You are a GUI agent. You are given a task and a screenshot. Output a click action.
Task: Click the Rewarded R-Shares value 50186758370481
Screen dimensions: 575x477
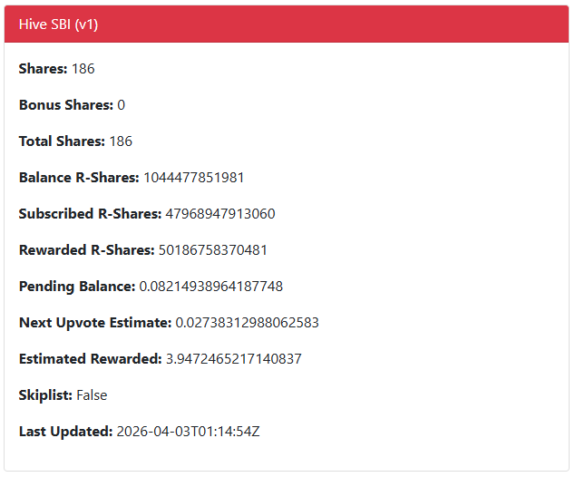pyautogui.click(x=212, y=250)
